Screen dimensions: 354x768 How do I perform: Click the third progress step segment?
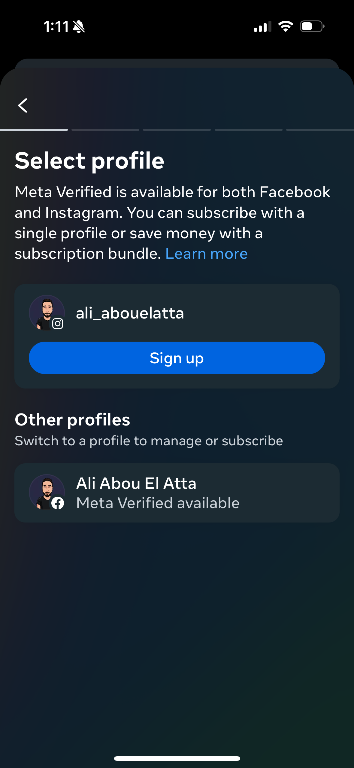pyautogui.click(x=177, y=130)
